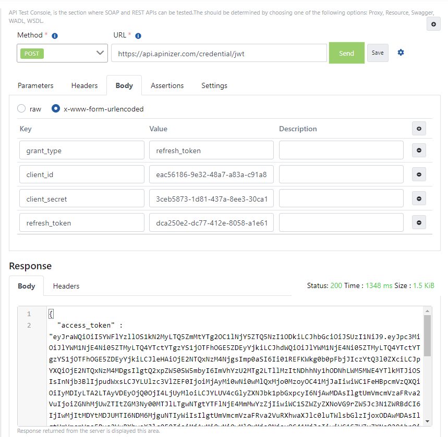The width and height of the screenshot is (448, 437).
Task: Switch to the Settings tab
Action: [x=214, y=85]
